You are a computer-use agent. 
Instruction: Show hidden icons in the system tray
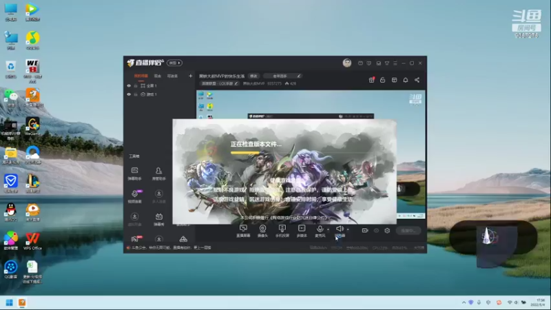[x=464, y=302]
